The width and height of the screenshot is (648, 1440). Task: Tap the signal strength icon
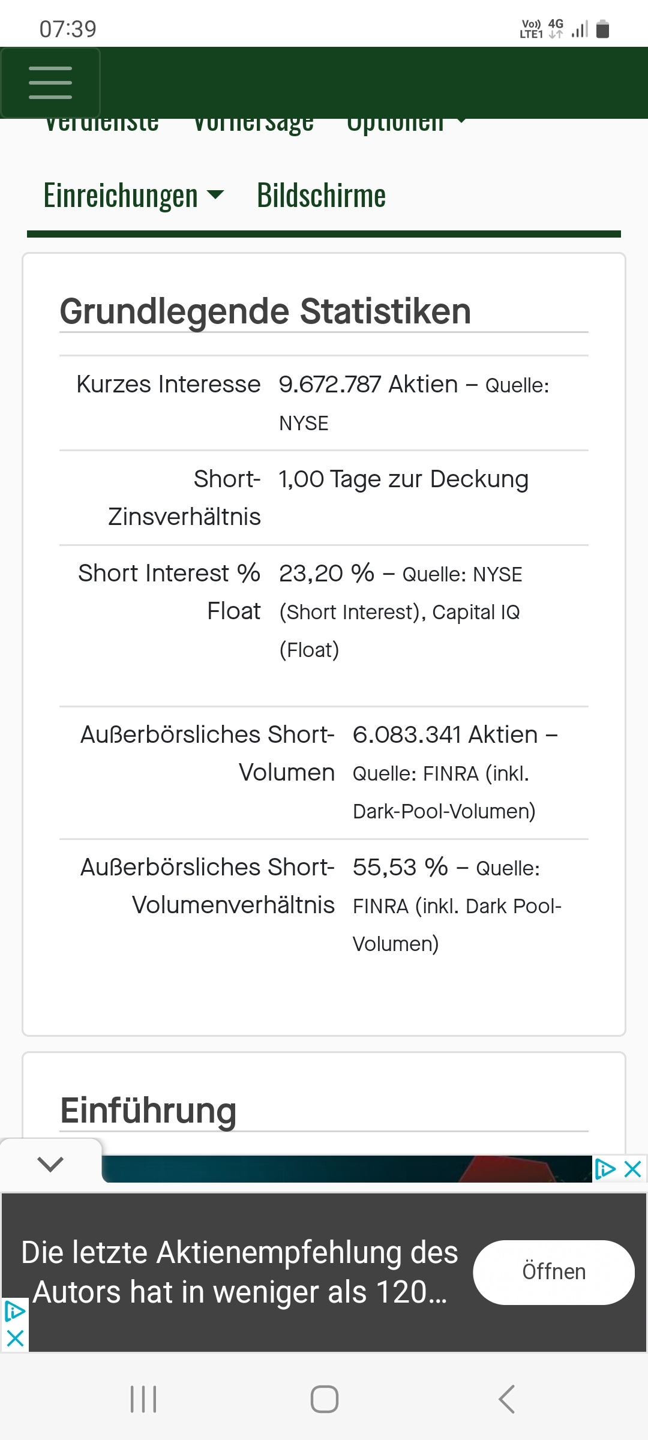[x=580, y=29]
